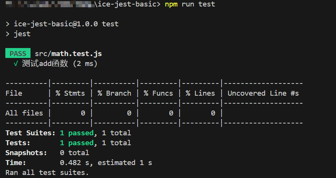This screenshot has width=336, height=178.
Task: Click the Uncovered Line #s column header
Action: [x=263, y=93]
